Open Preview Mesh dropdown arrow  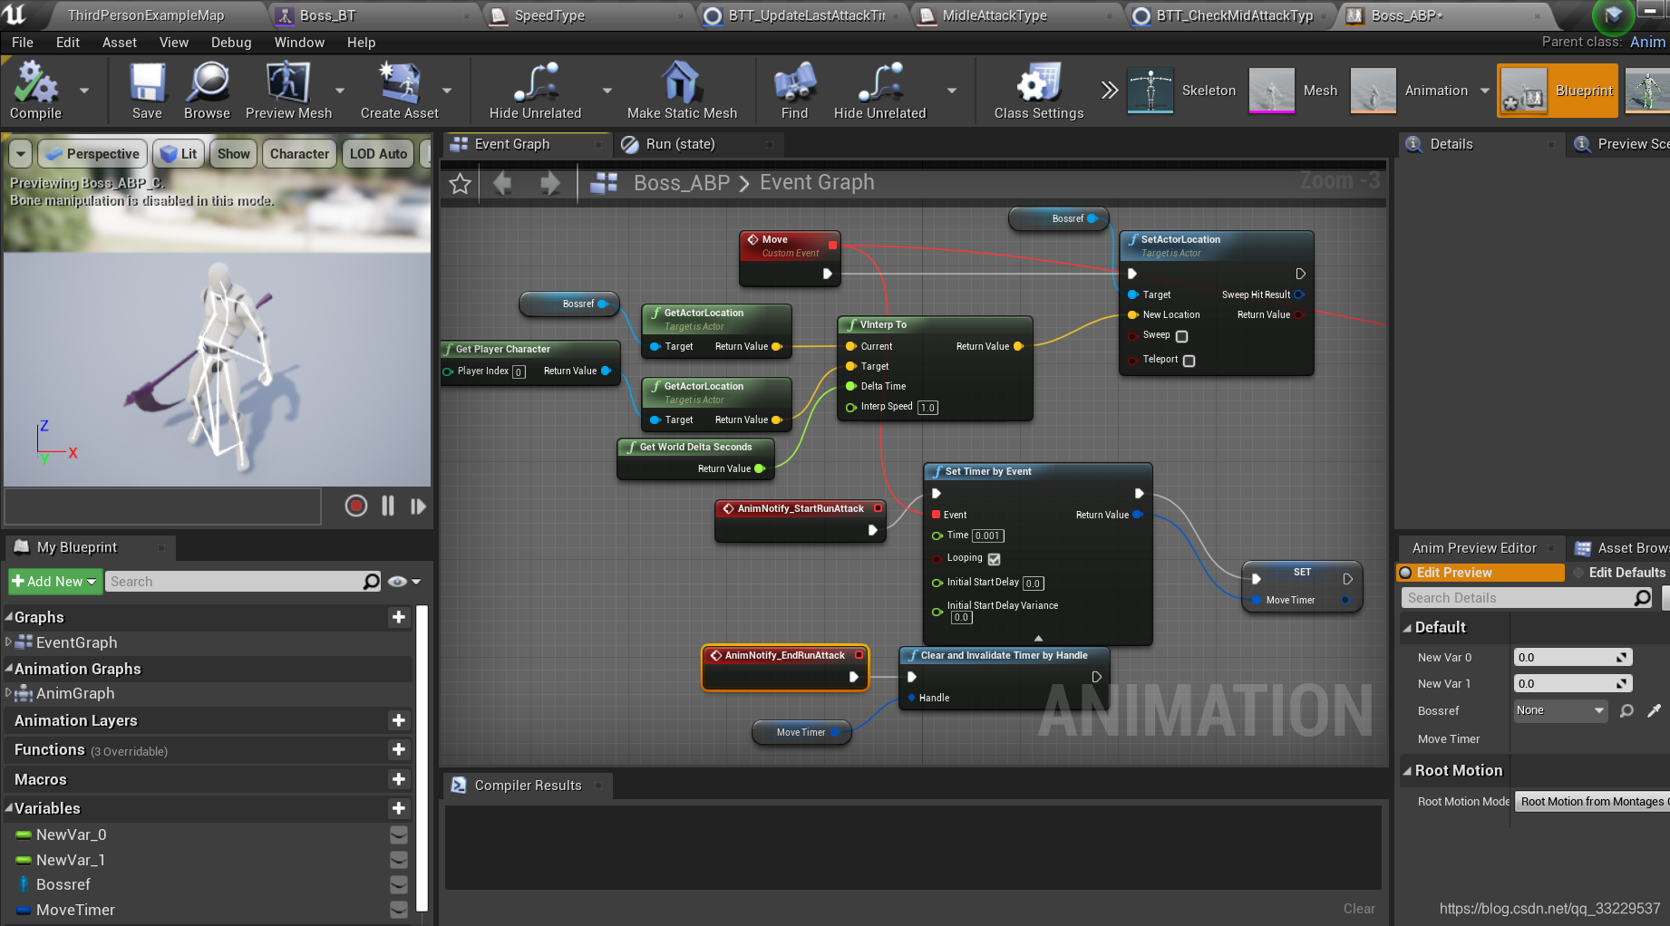coord(340,91)
